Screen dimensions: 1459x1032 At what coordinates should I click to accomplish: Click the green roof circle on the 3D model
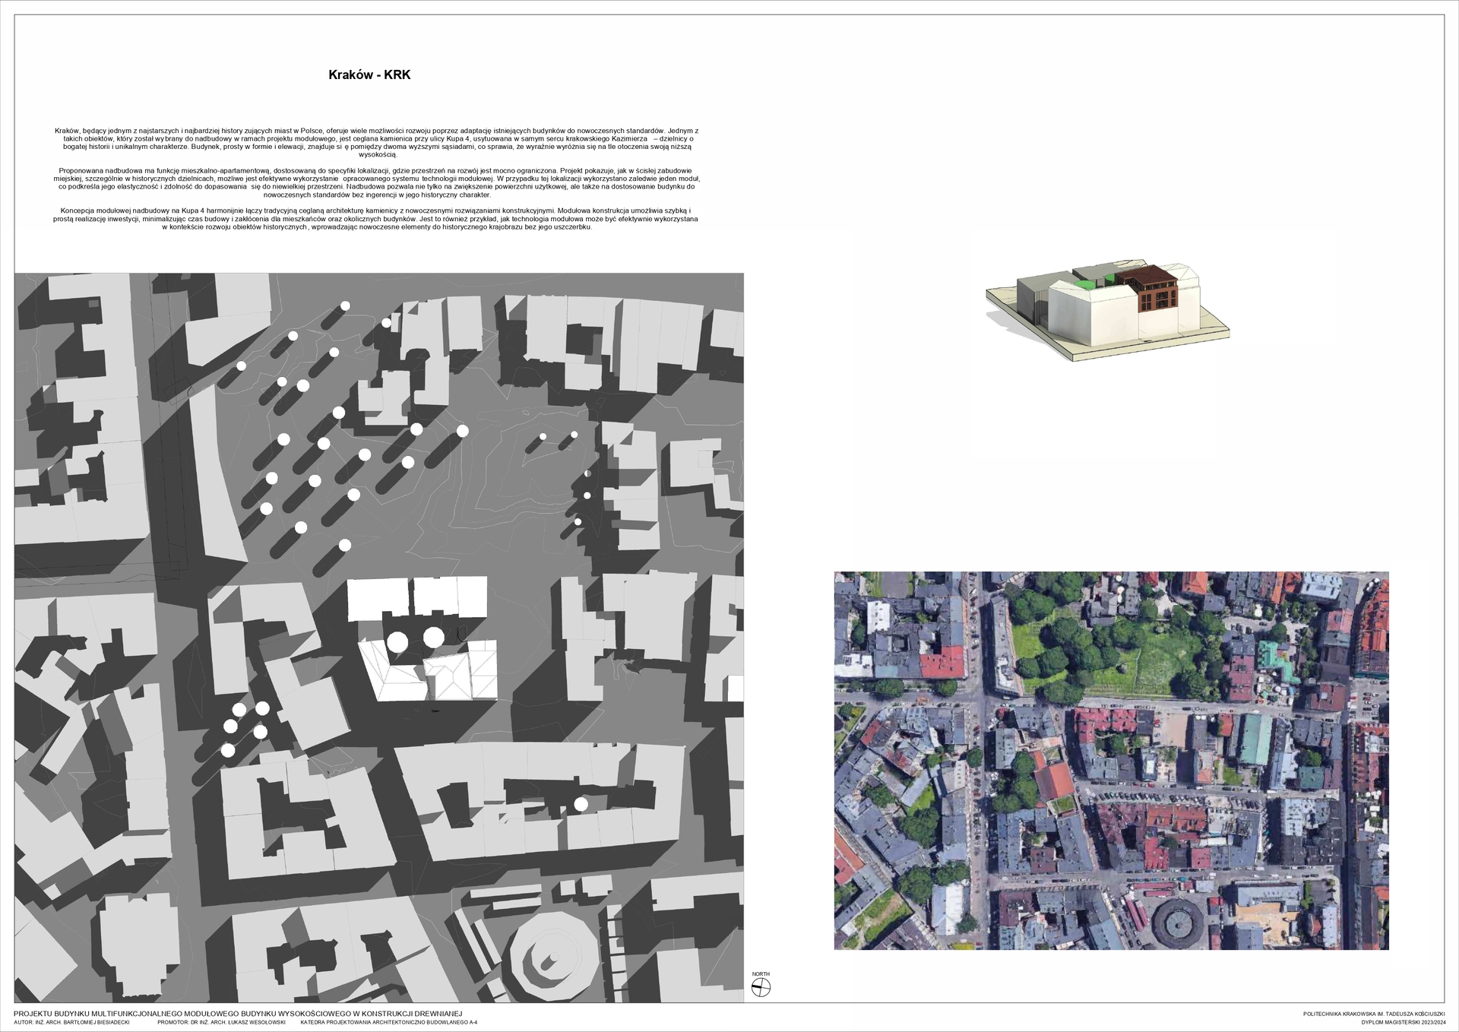pos(1087,284)
